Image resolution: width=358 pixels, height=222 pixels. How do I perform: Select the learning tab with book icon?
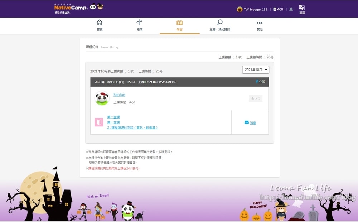179,25
